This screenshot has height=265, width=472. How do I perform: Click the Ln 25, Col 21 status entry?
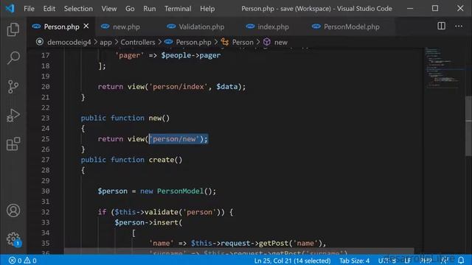292,261
